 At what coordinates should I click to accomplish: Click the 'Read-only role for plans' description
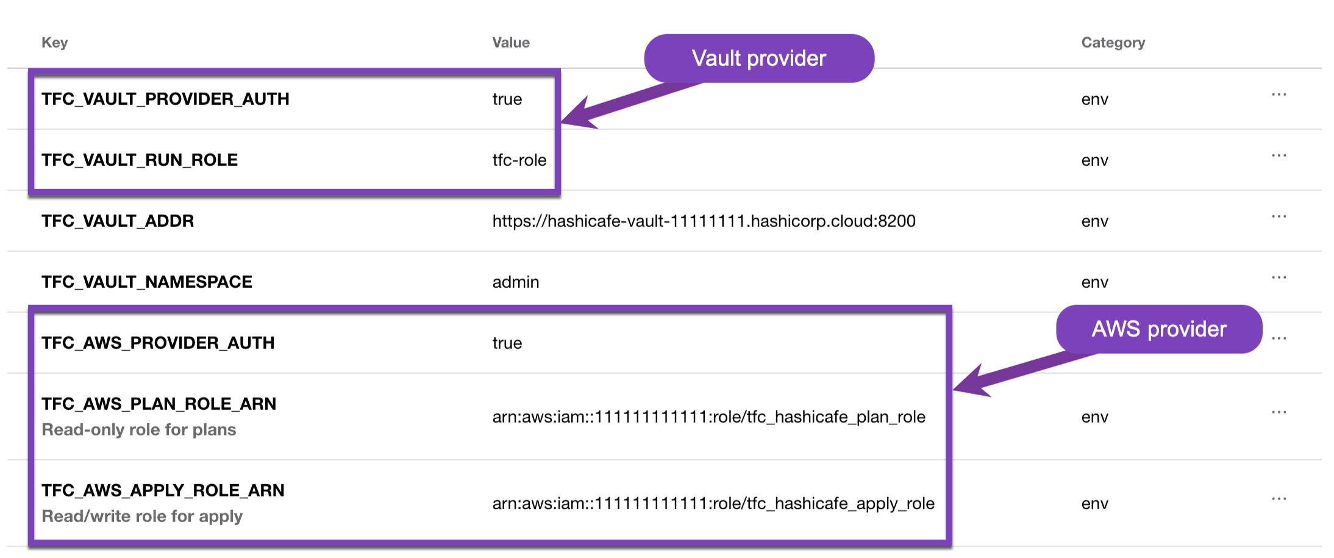138,430
